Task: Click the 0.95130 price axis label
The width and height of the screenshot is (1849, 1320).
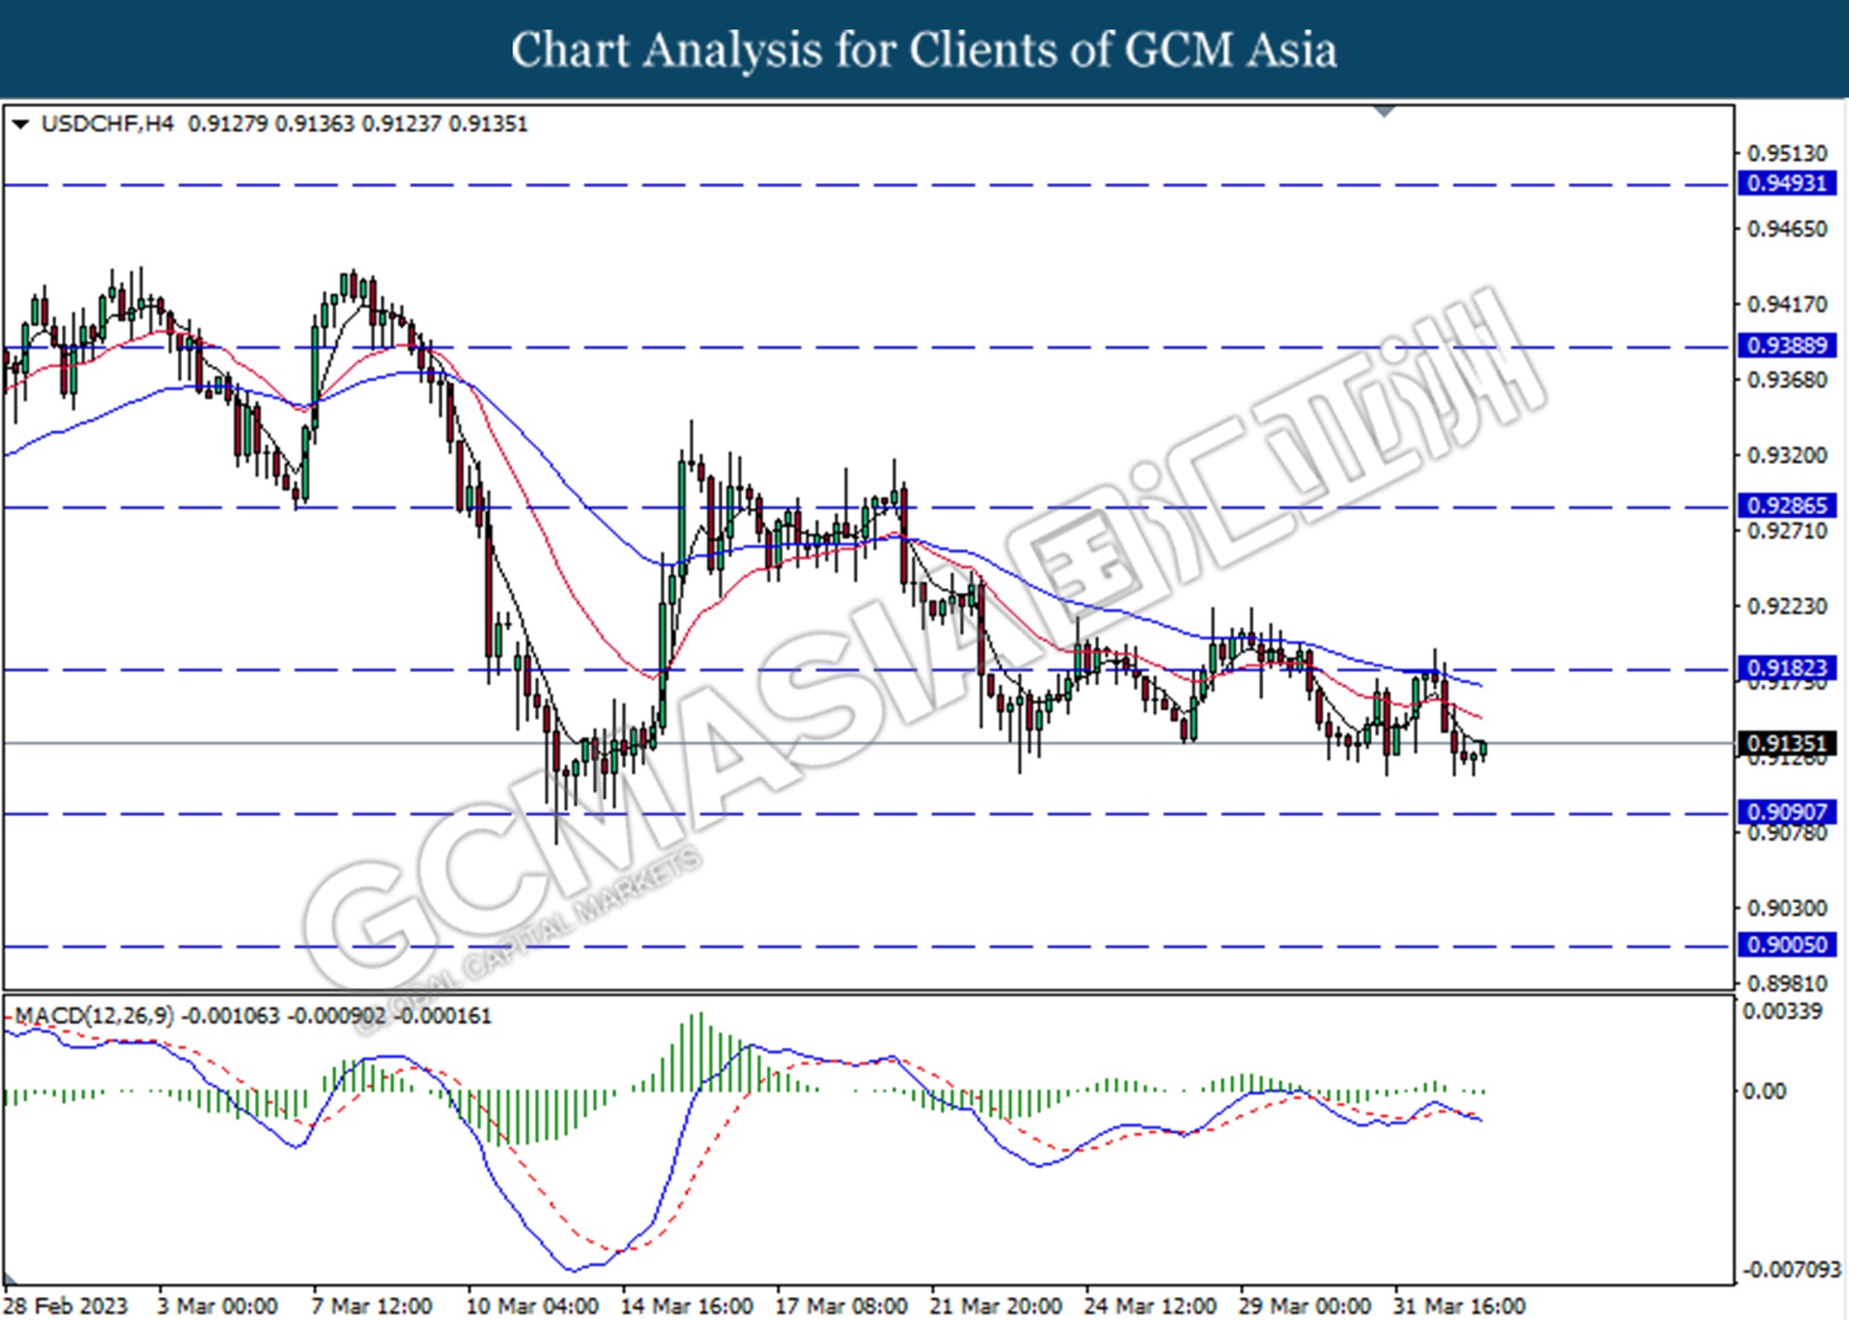Action: click(x=1788, y=153)
